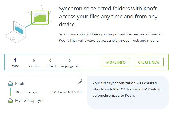Click the 1 sync counter
Viewport: 172px width, 119px height.
tap(15, 63)
